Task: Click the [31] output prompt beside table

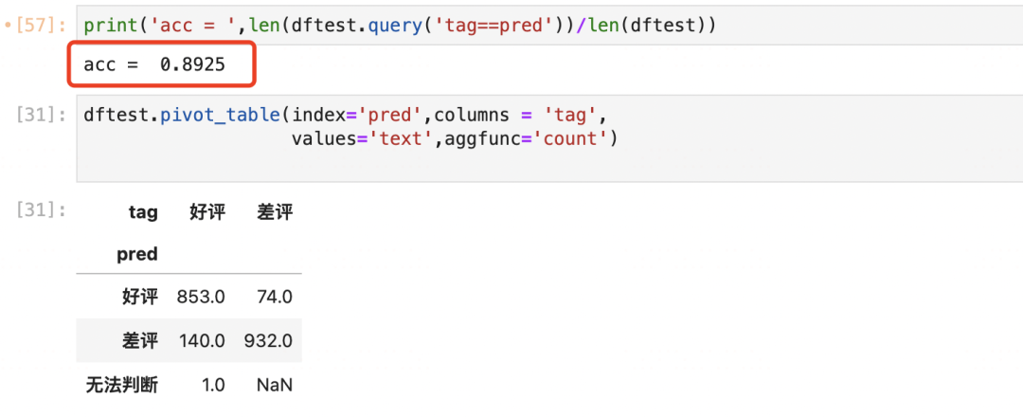Action: point(42,210)
